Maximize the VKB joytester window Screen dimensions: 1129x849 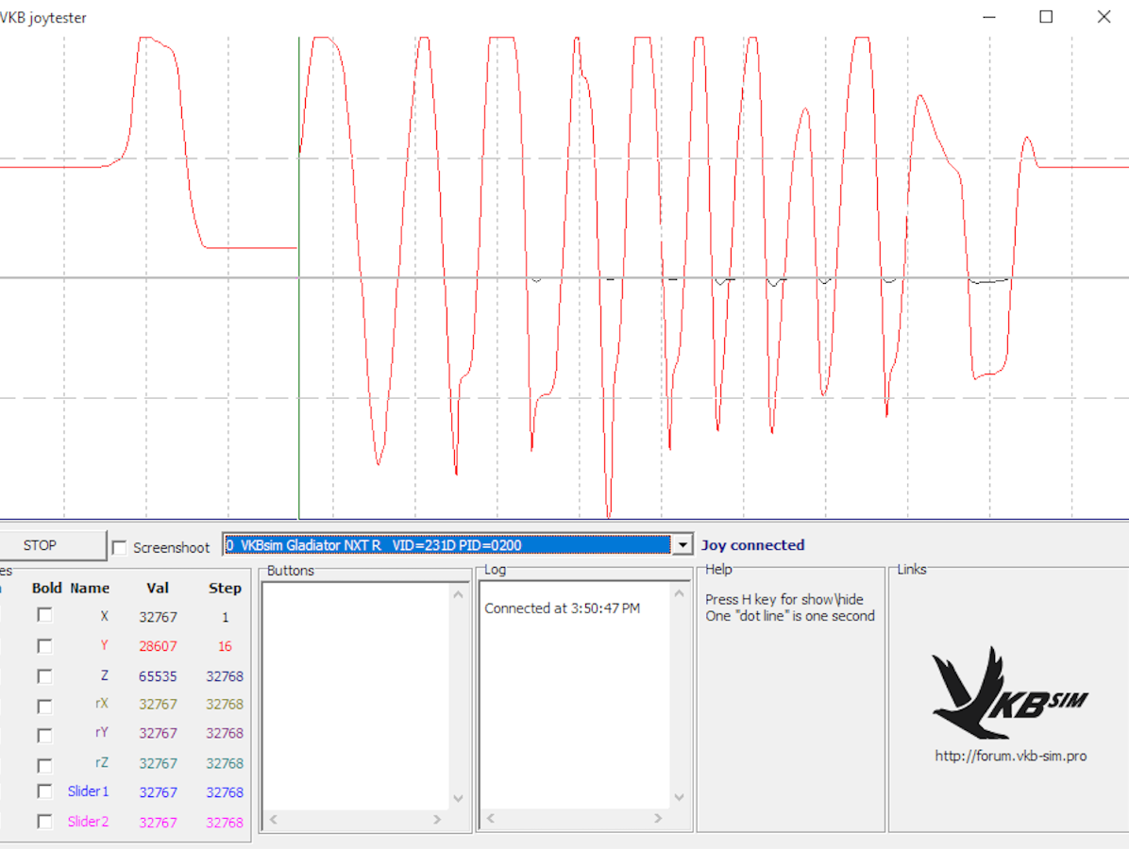(x=1046, y=17)
